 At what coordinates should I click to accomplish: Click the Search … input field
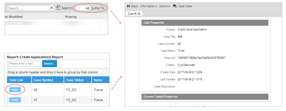28,8
